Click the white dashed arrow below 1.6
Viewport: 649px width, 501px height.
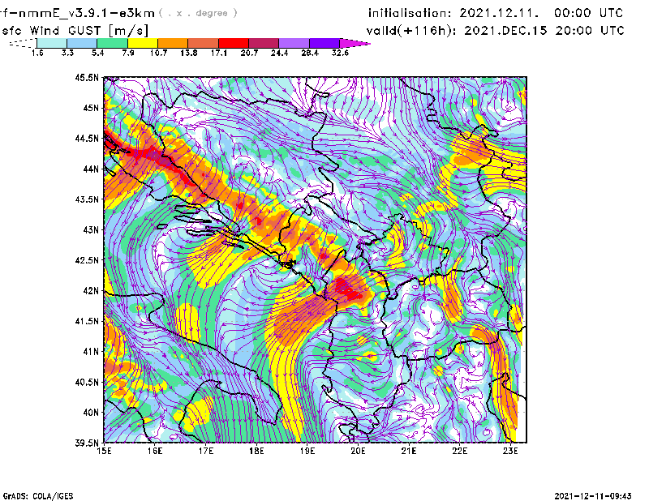point(23,43)
